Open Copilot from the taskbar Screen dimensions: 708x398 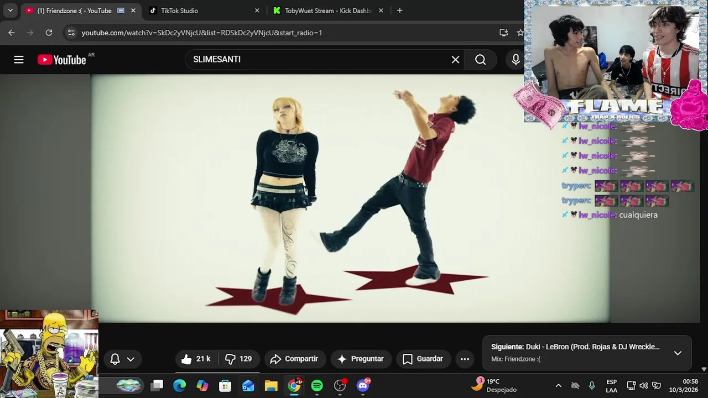(202, 385)
